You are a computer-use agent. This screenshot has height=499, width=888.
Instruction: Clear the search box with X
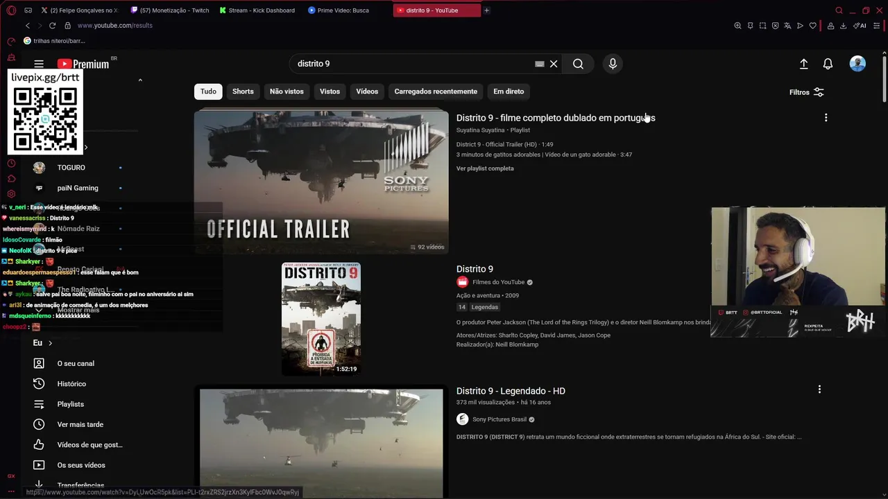click(x=554, y=64)
